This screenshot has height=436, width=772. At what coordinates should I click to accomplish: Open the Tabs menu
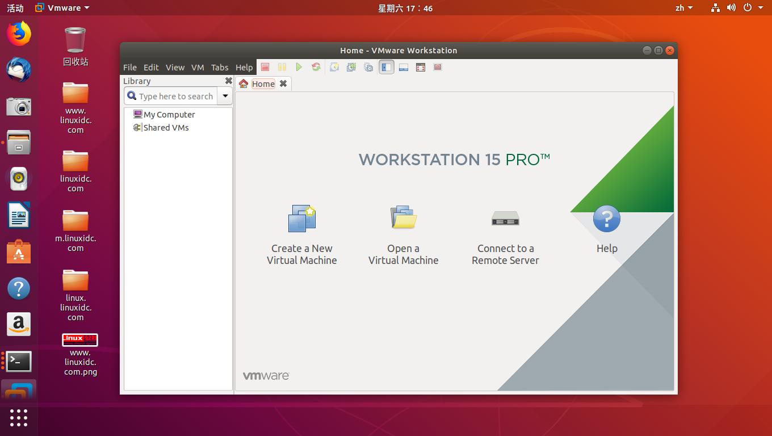tap(220, 67)
